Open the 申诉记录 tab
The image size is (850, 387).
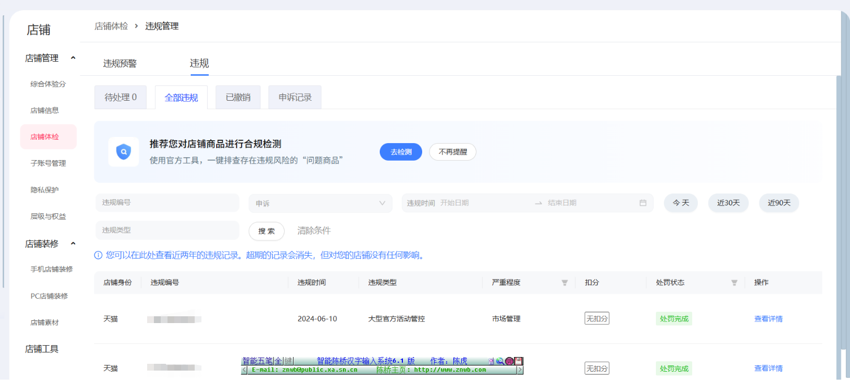click(x=295, y=97)
